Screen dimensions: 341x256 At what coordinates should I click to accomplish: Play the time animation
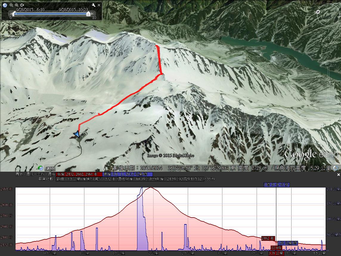pyautogui.click(x=22, y=5)
